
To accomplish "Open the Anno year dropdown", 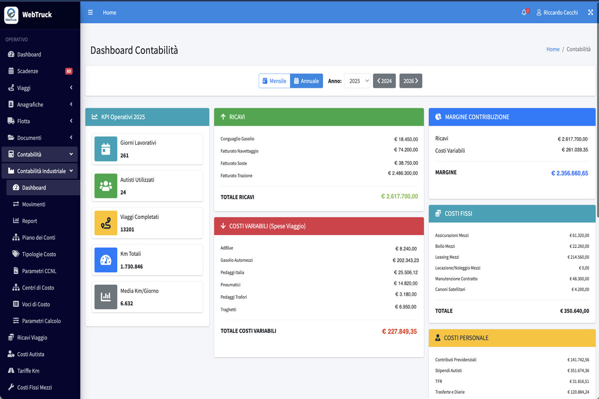I will pyautogui.click(x=357, y=81).
